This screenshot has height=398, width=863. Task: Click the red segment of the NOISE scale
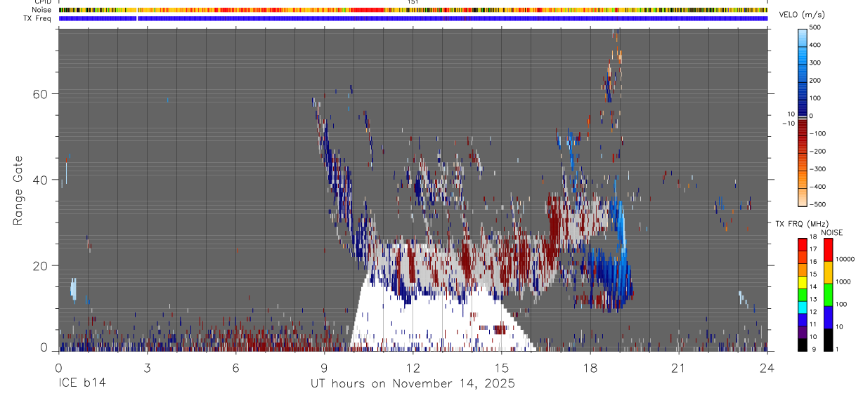point(827,249)
